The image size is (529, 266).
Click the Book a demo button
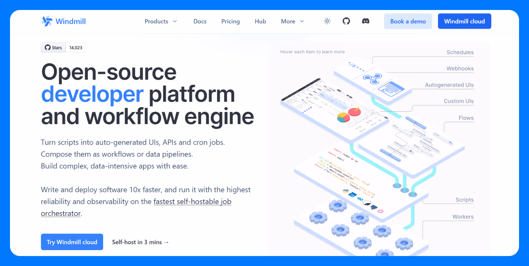pyautogui.click(x=408, y=21)
